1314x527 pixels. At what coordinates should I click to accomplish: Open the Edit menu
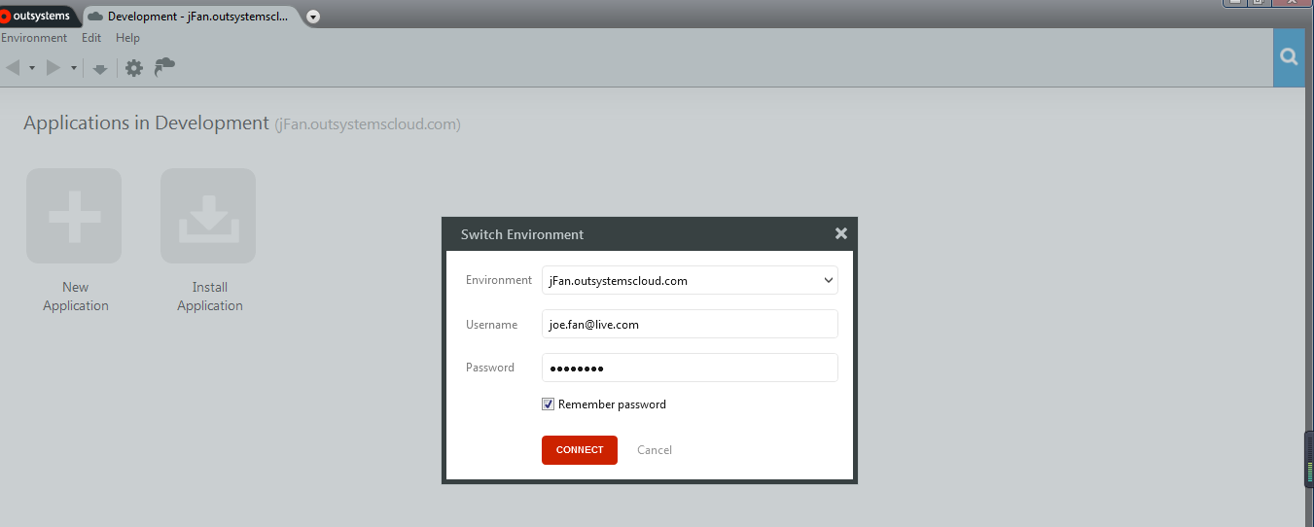[x=91, y=38]
